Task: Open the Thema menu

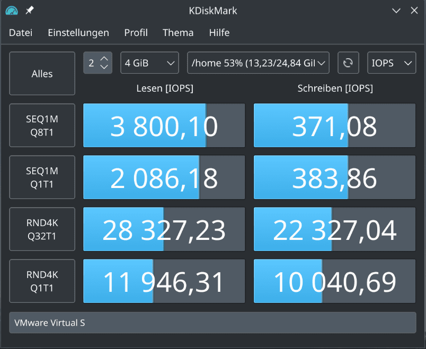Action: [178, 33]
